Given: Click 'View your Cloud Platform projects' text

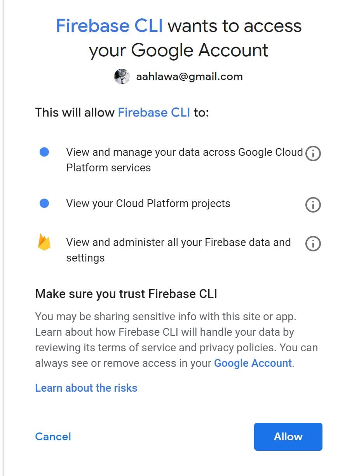Looking at the screenshot, I should (148, 204).
